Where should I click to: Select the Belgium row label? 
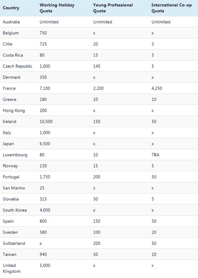11,33
